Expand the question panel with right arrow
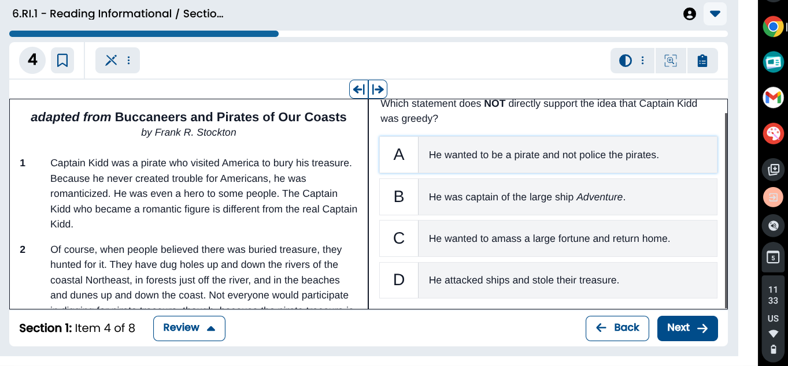 click(x=378, y=89)
